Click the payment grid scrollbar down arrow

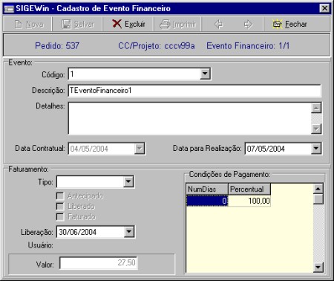click(x=318, y=268)
